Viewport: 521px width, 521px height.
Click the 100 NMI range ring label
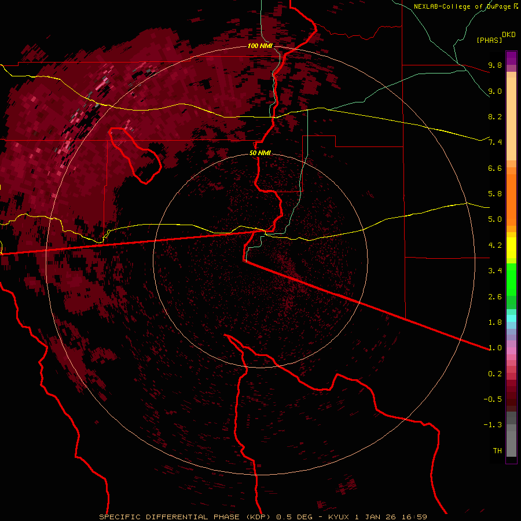(x=260, y=46)
